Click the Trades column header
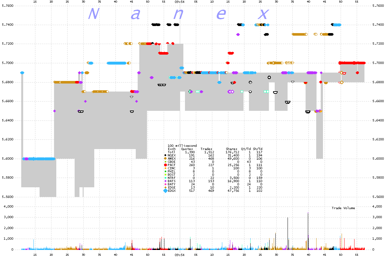 pos(206,149)
